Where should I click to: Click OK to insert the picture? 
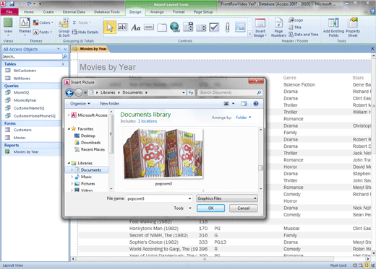pyautogui.click(x=210, y=208)
